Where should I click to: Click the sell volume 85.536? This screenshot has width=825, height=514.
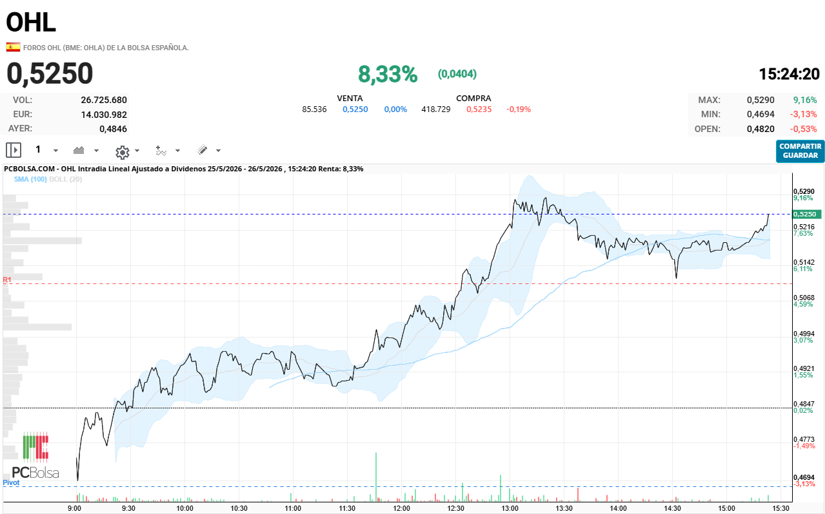(314, 109)
